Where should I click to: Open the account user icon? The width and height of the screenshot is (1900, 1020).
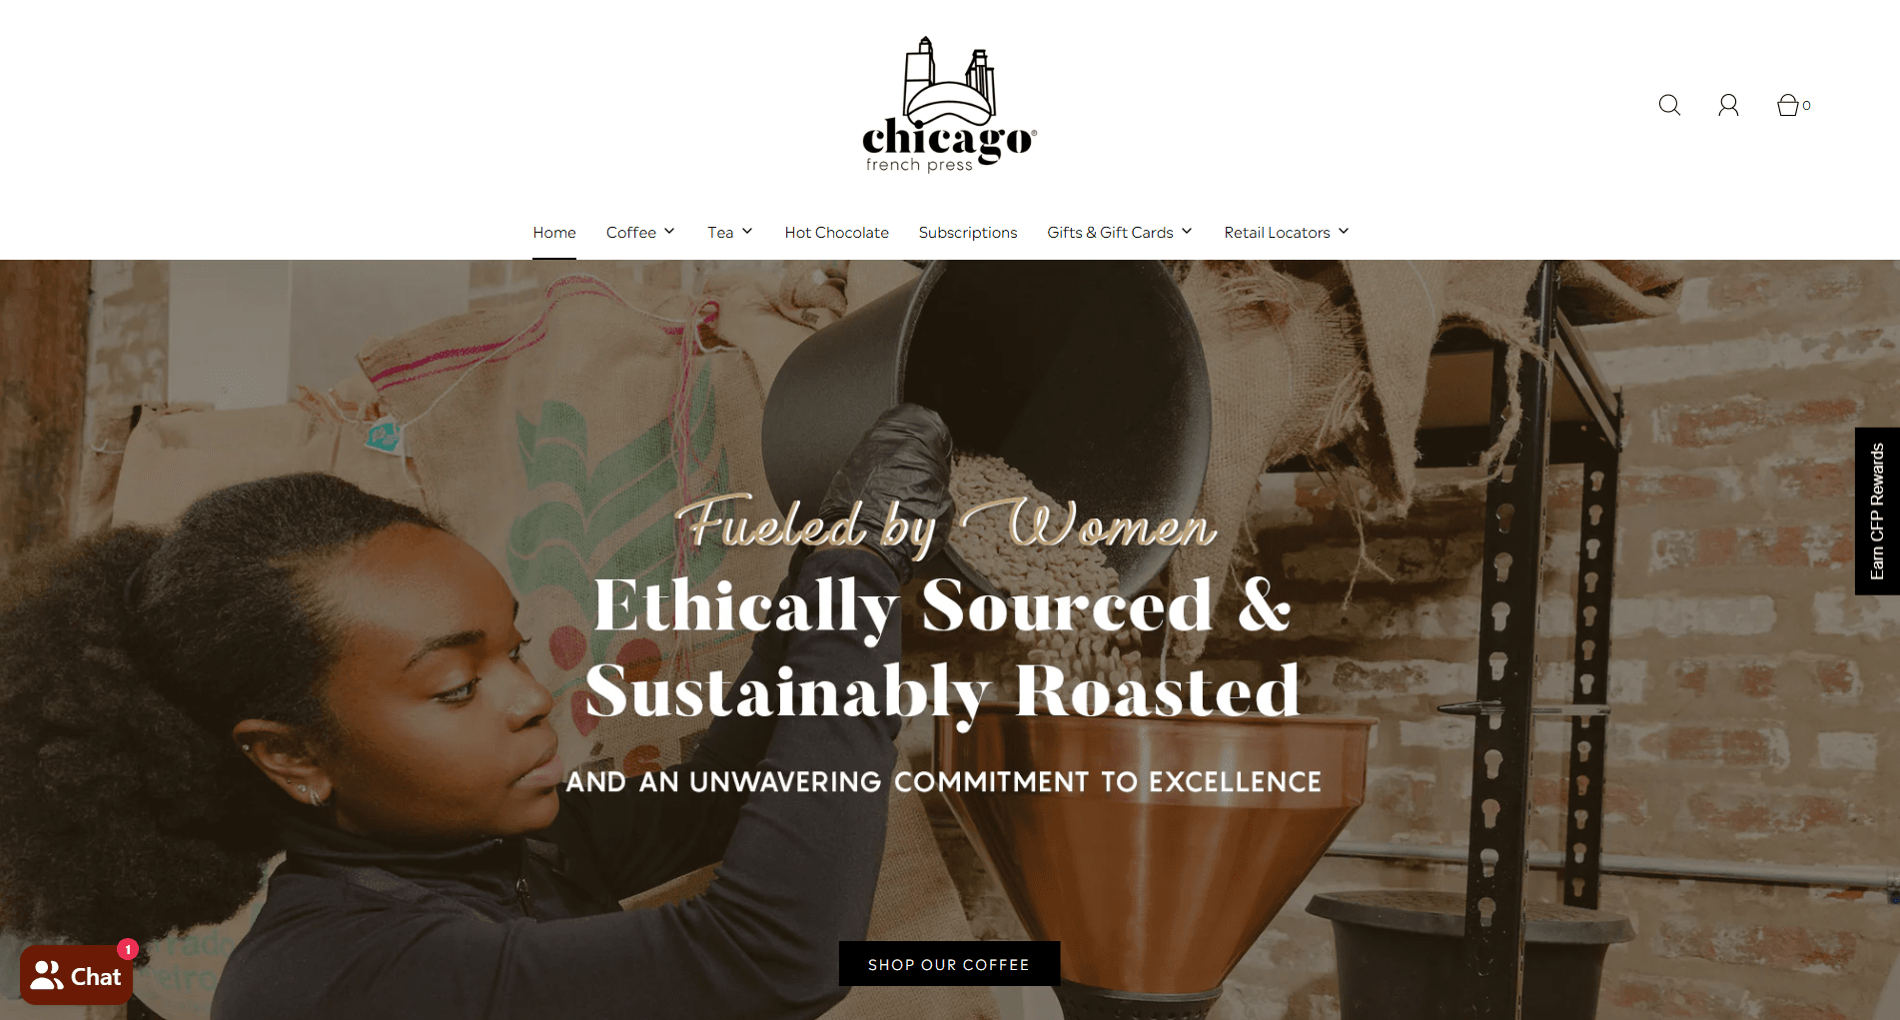coord(1728,105)
